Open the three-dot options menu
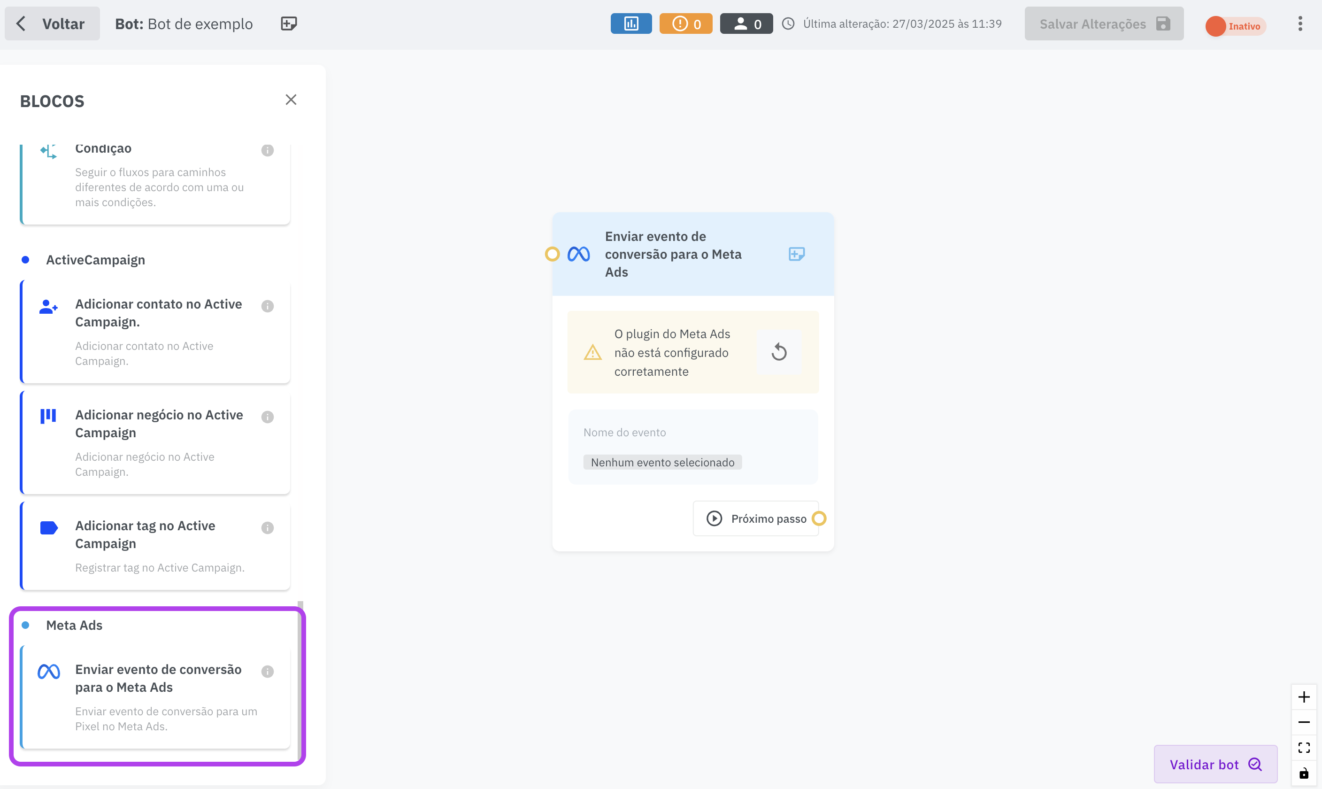Screen dimensions: 1322x789 pos(1299,24)
